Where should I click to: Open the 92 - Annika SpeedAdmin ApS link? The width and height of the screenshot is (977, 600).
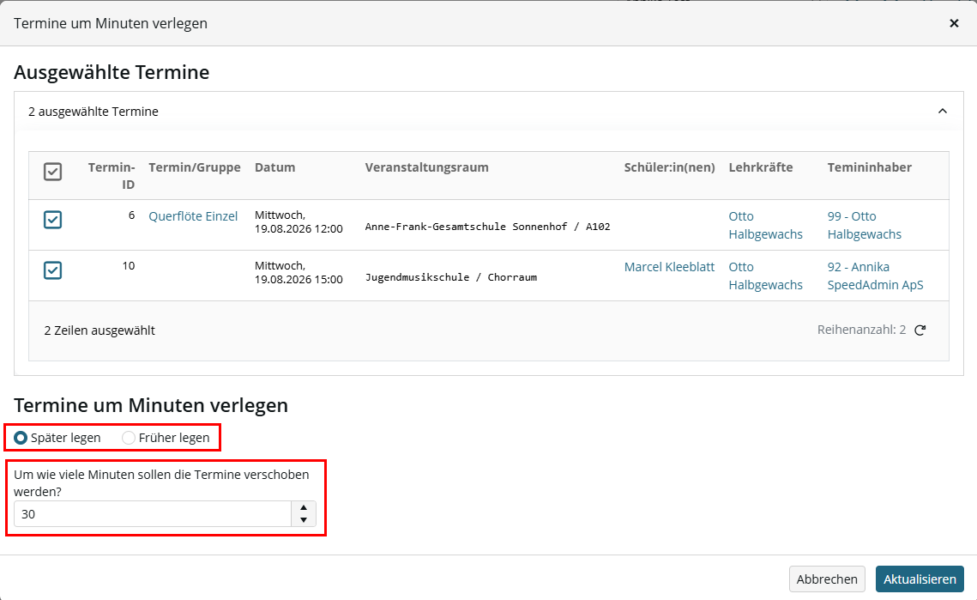(875, 276)
